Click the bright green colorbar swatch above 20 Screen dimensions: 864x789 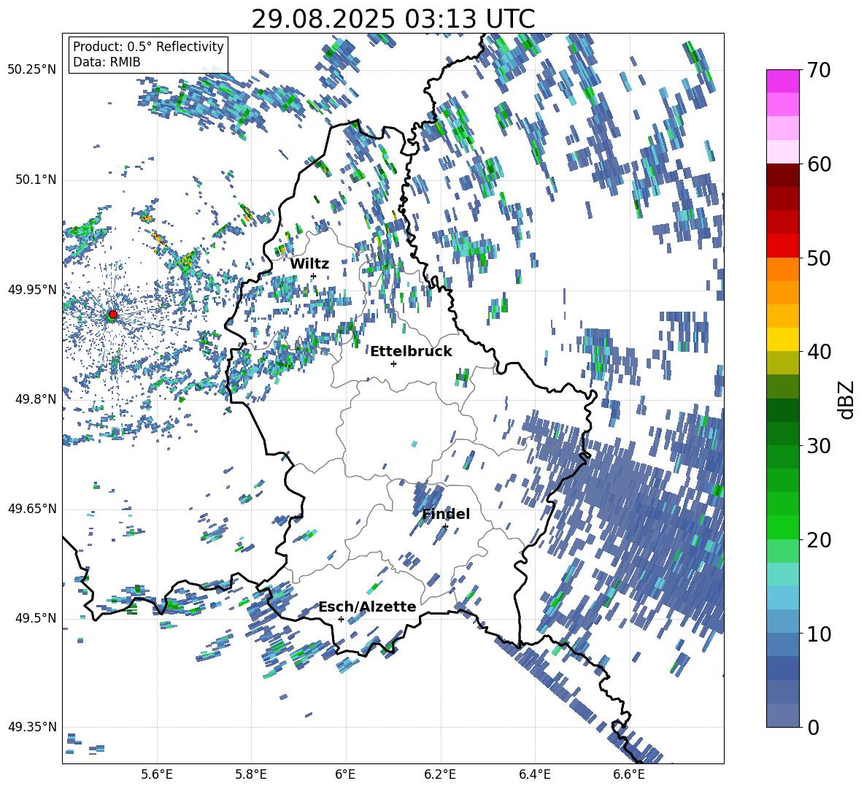click(x=782, y=527)
